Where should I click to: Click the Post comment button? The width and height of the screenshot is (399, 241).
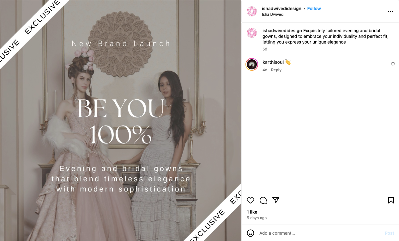[389, 233]
